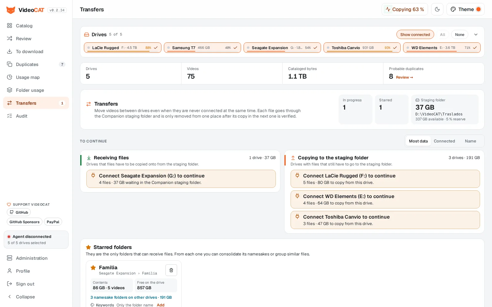Toggle dark mode with moon icon
This screenshot has width=492, height=307.
coord(437,9)
